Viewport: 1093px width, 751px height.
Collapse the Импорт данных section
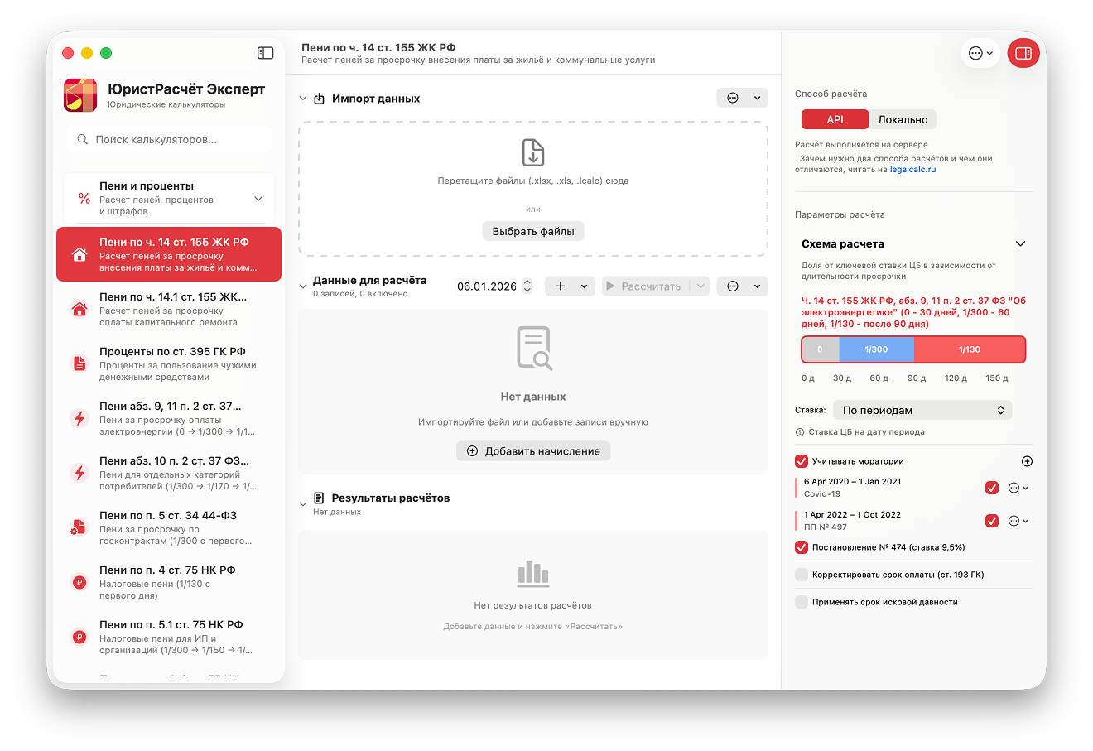[303, 99]
